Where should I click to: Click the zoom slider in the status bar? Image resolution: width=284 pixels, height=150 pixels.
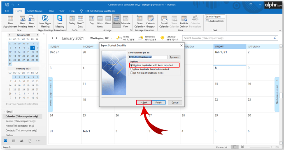[x=260, y=147]
